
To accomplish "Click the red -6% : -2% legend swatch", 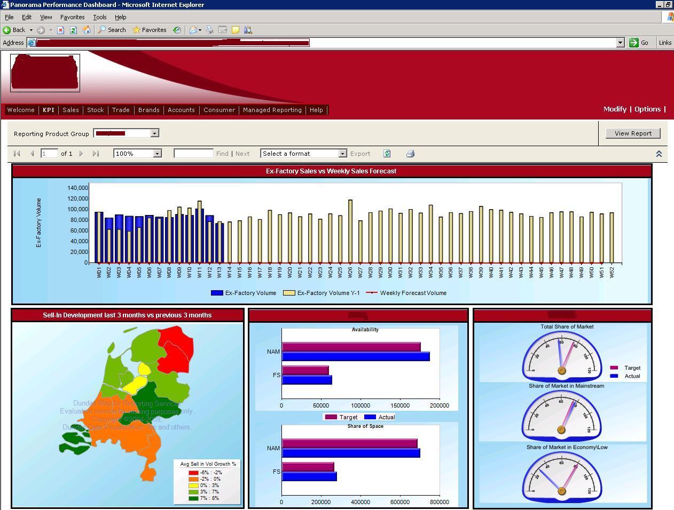I will [x=193, y=473].
